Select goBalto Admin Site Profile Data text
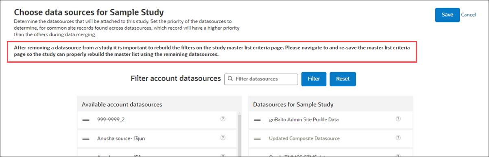This screenshot has height=157, width=489. [304, 120]
